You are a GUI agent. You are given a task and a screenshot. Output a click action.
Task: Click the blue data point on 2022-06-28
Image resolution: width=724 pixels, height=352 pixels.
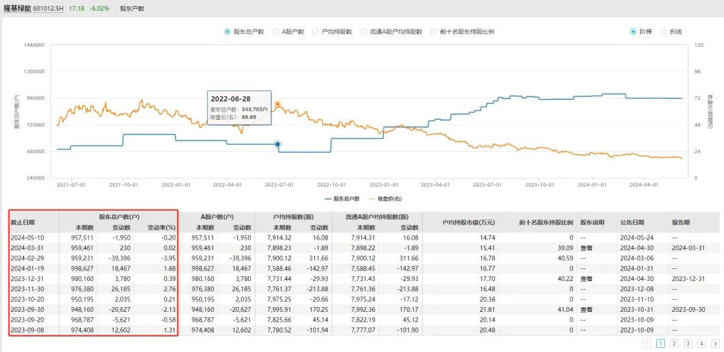coord(278,144)
